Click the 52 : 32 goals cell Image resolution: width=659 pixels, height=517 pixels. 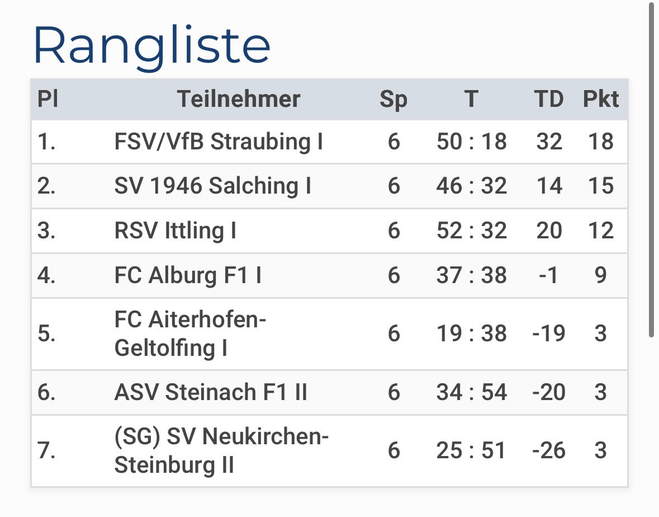tap(471, 231)
